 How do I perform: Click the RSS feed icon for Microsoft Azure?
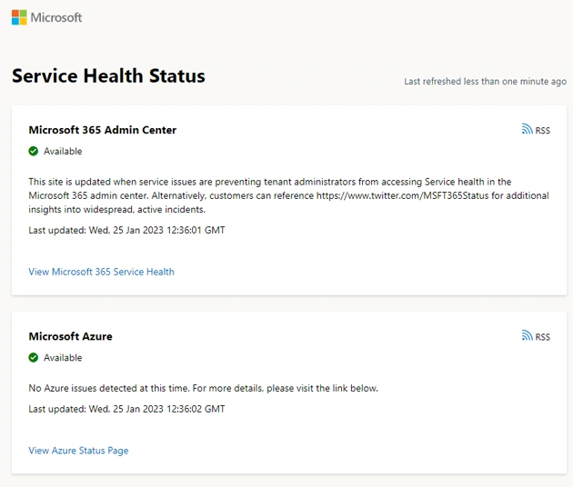click(x=527, y=336)
